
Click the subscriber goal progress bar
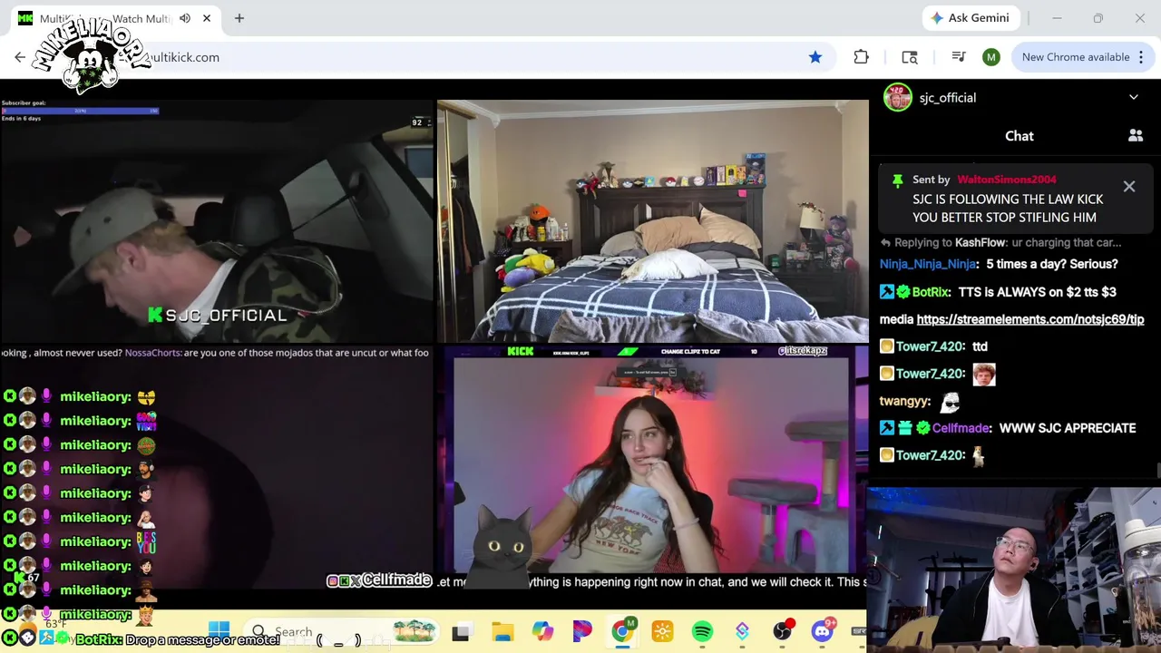(80, 111)
